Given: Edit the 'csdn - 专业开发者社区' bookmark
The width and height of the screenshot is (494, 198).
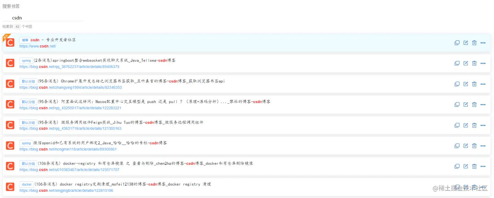Looking at the screenshot, I should (x=466, y=43).
